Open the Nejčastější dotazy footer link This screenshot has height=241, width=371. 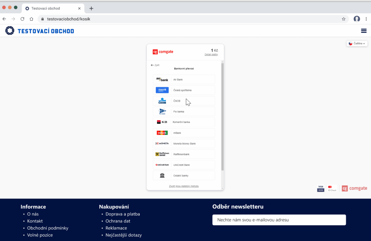pyautogui.click(x=124, y=235)
